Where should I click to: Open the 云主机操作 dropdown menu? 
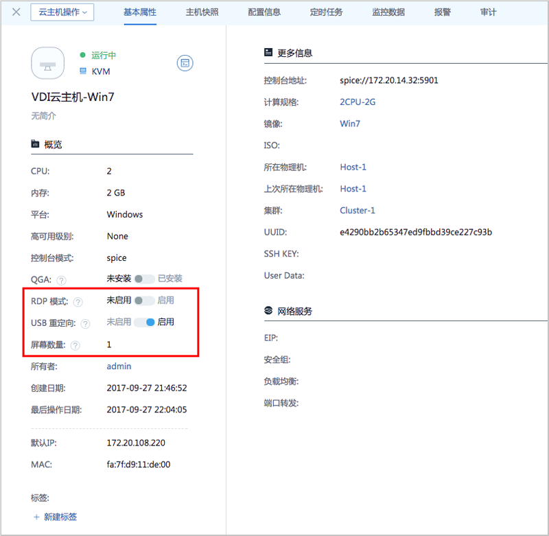62,12
